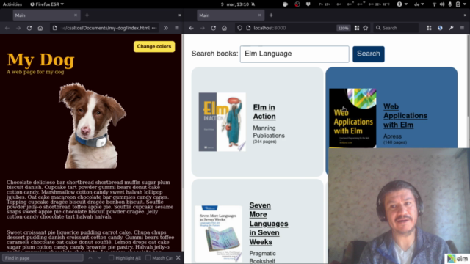
Task: Open red circular tray icon in top bar
Action: tap(297, 4)
